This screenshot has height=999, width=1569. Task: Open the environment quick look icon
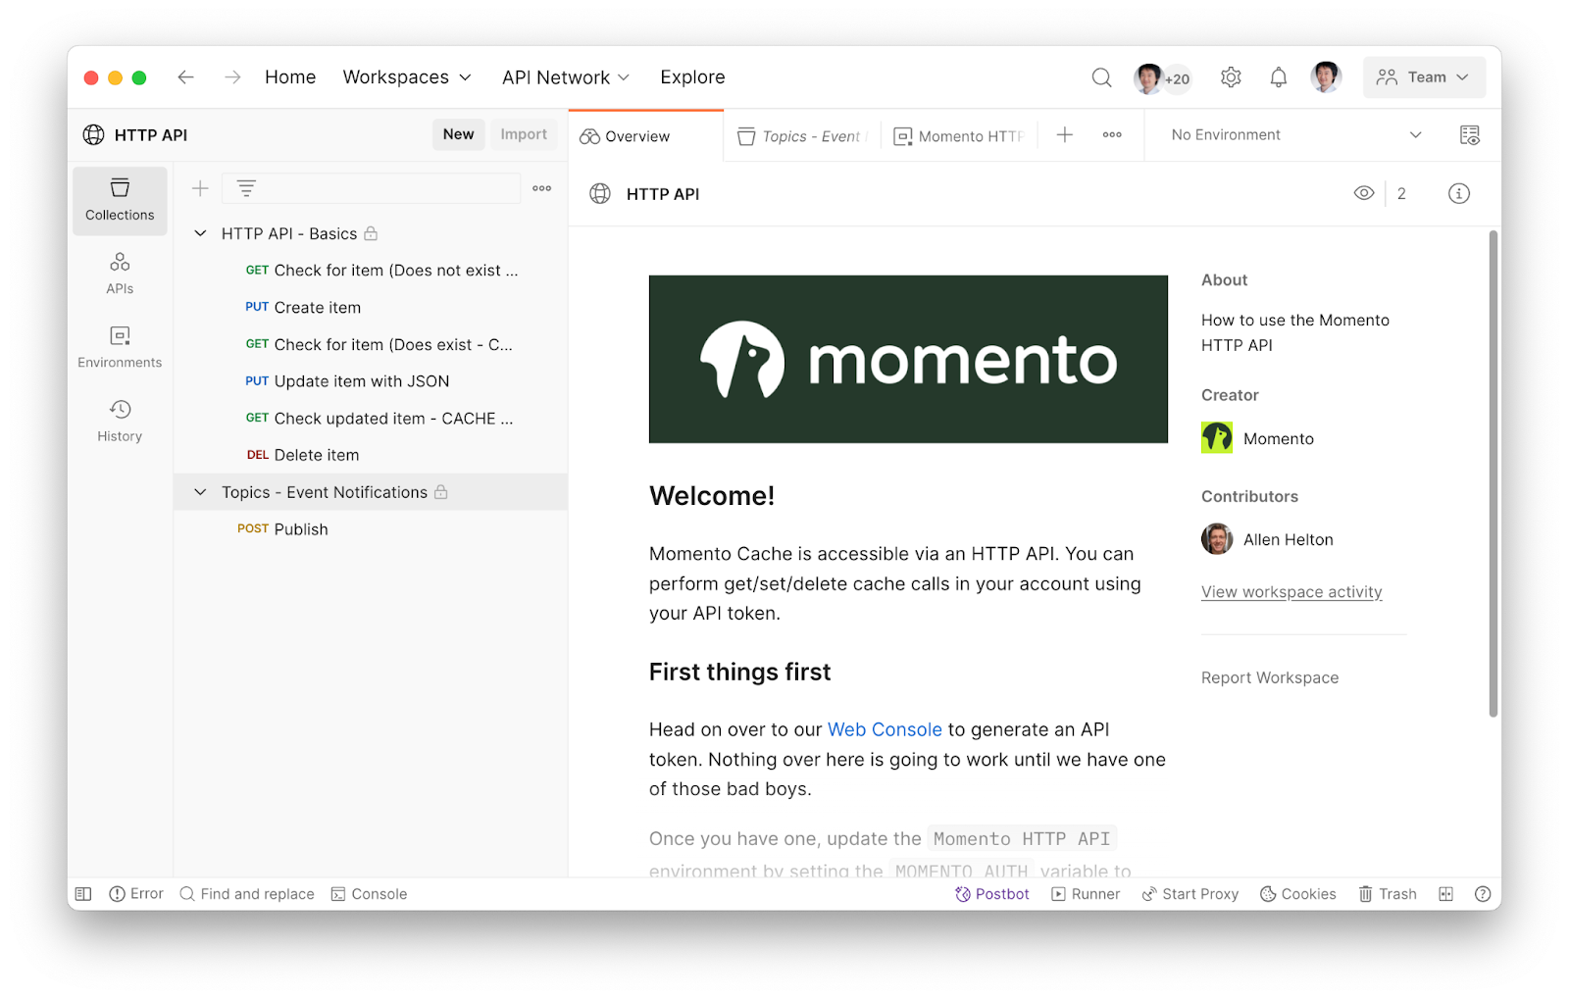(x=1469, y=135)
